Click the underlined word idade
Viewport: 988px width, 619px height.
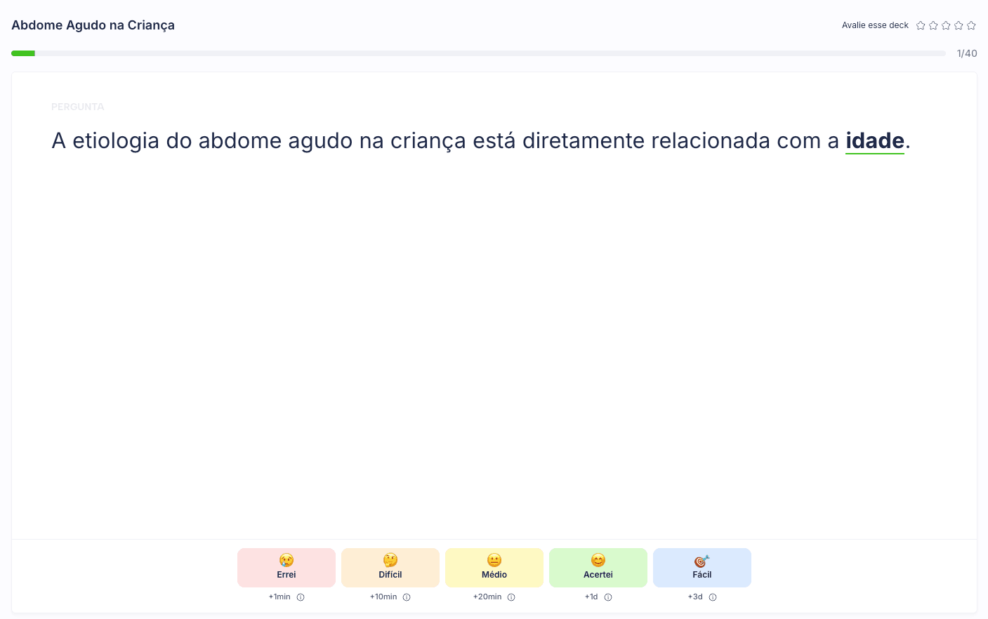pyautogui.click(x=875, y=140)
